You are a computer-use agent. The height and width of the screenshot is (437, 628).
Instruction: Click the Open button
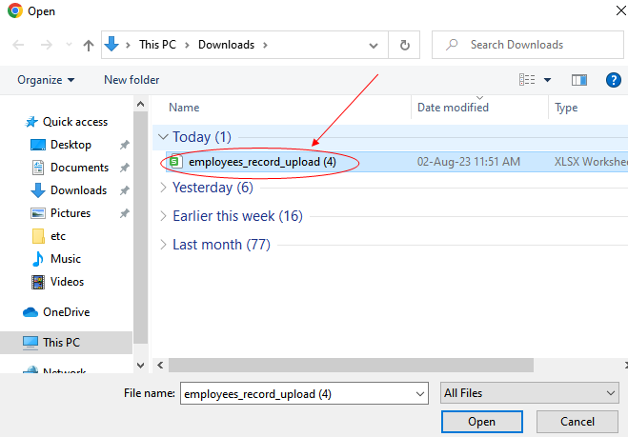(x=481, y=422)
